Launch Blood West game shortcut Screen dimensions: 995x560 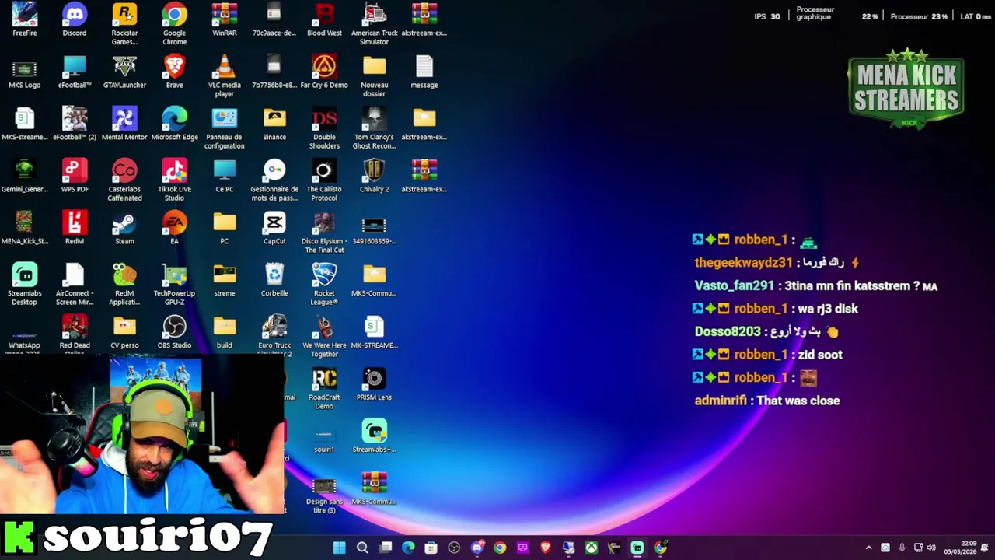point(324,19)
